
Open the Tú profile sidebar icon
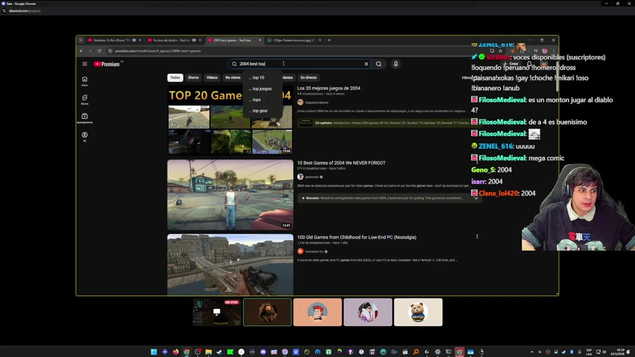(x=84, y=137)
